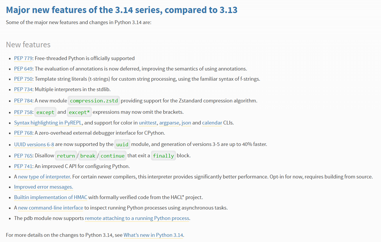Viewport: 381px width, 242px height.
Task: Follow the UUID versions 6-8 link
Action: [34, 144]
